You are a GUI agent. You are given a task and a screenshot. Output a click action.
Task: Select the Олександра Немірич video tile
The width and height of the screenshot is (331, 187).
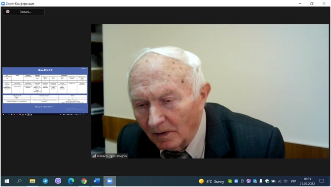click(x=210, y=91)
